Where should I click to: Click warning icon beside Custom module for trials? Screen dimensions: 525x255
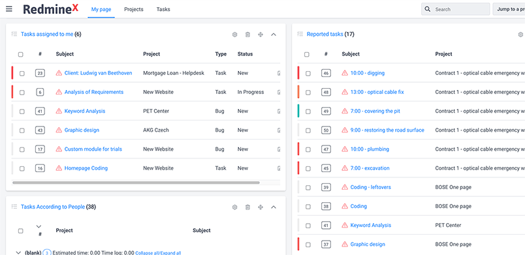coord(59,149)
